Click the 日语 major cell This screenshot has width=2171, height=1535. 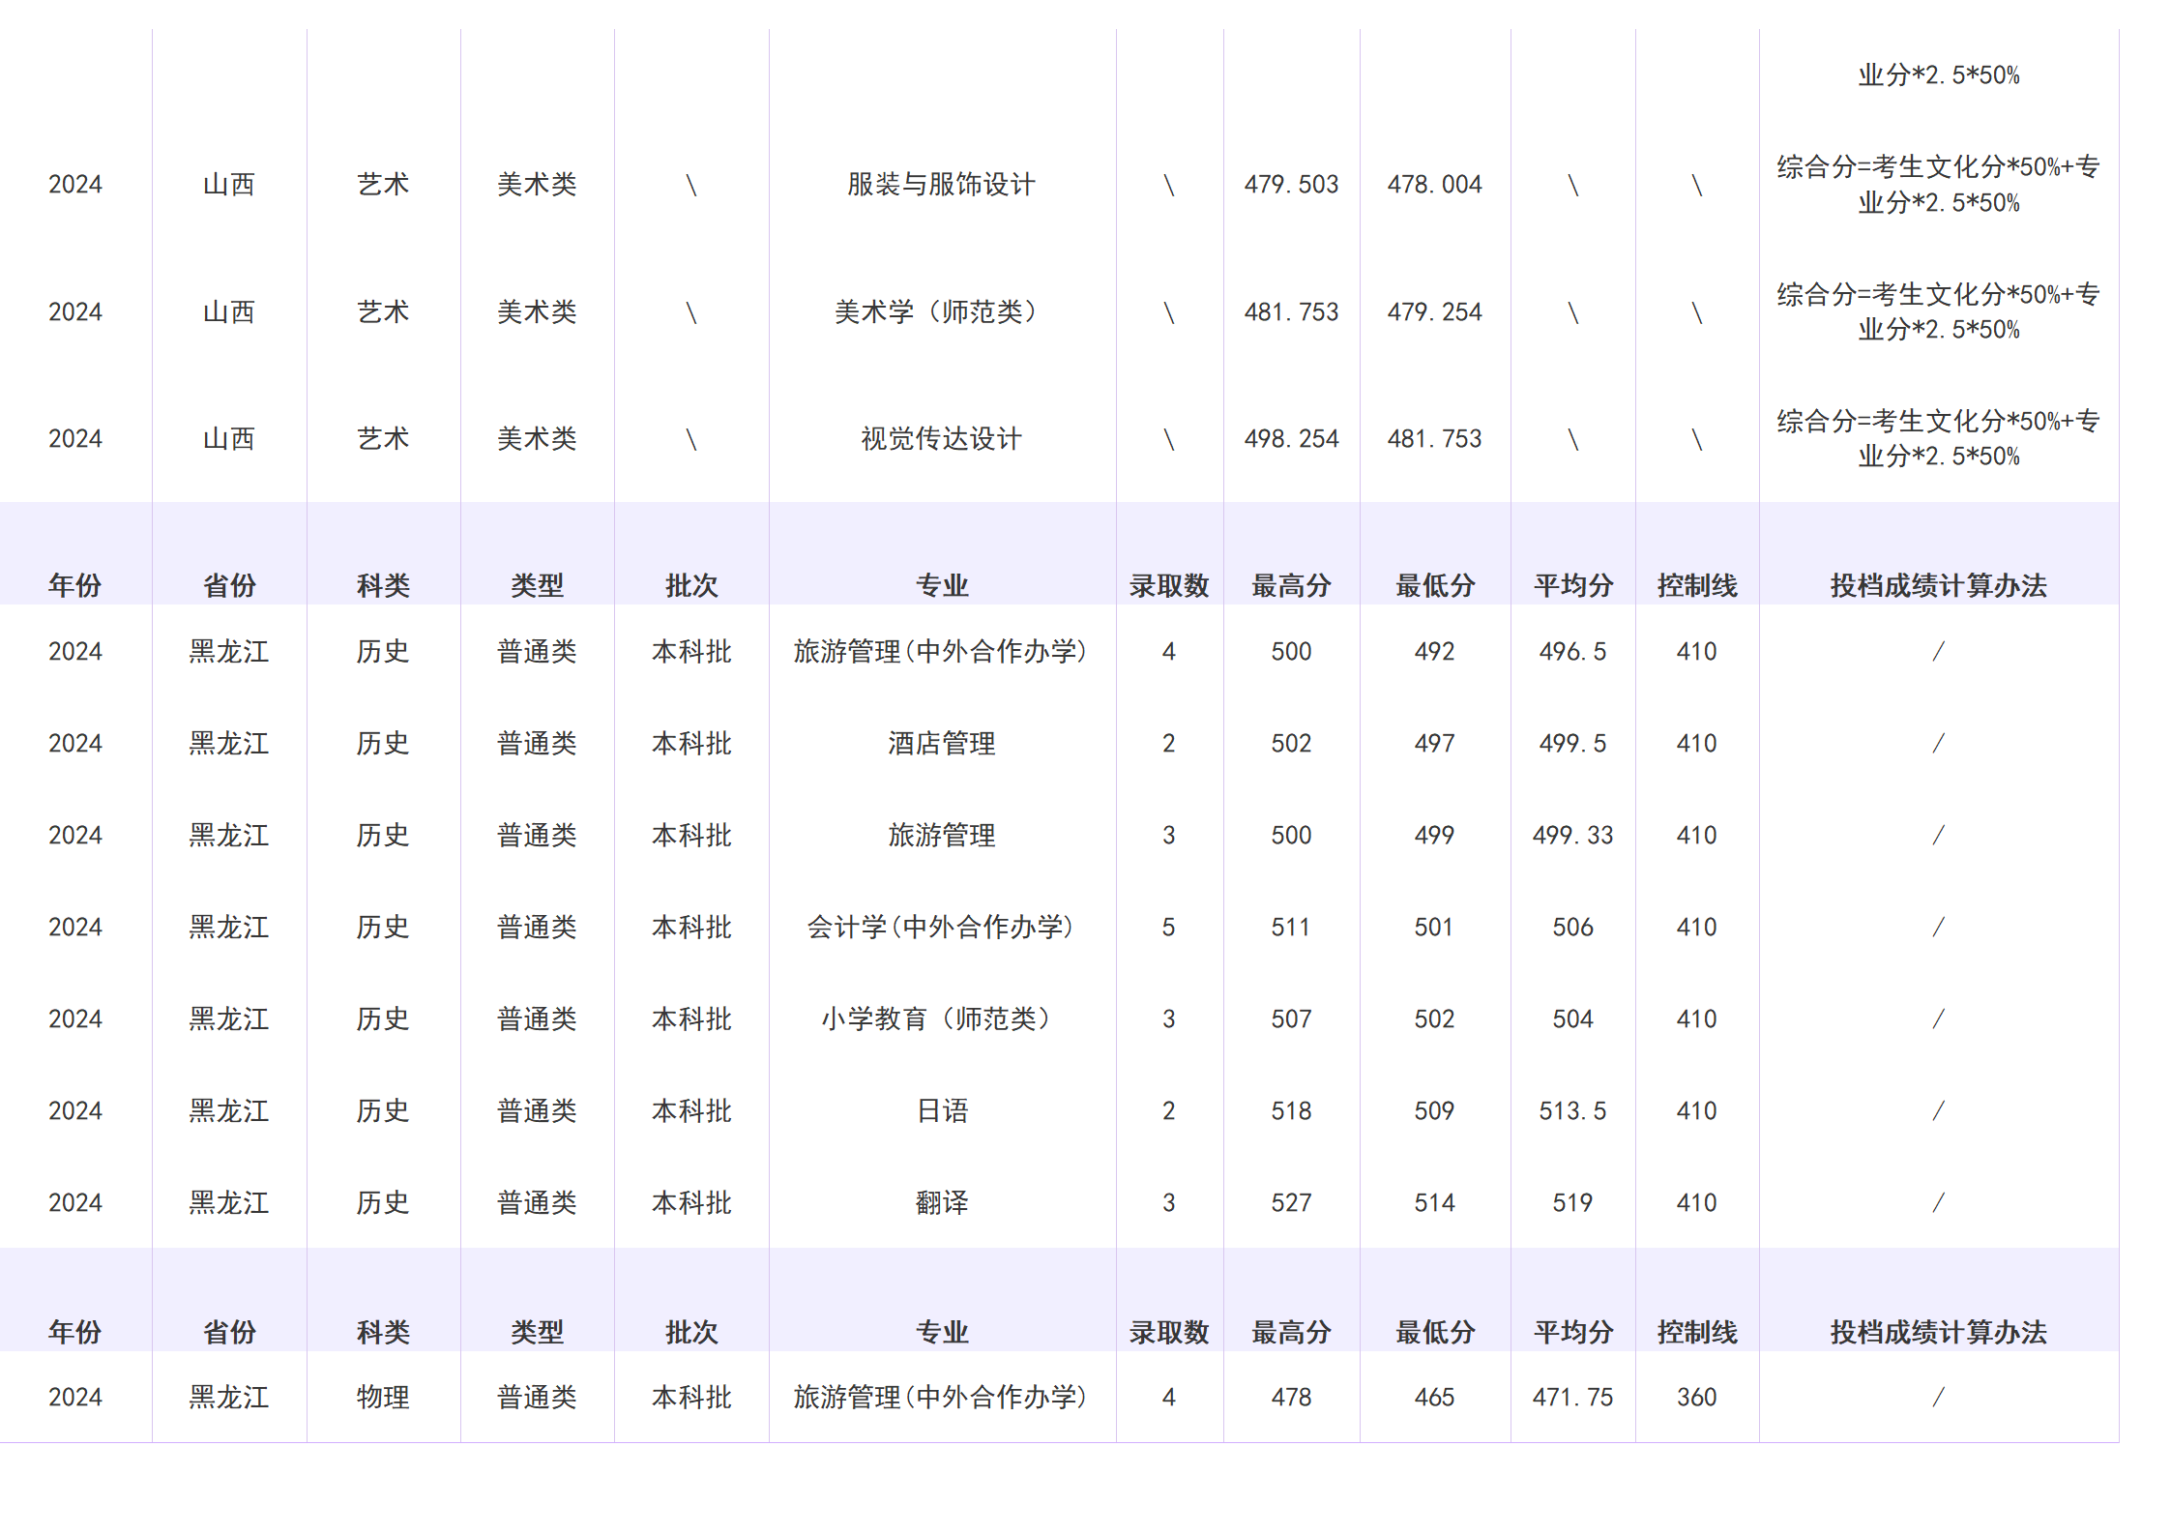(943, 1110)
